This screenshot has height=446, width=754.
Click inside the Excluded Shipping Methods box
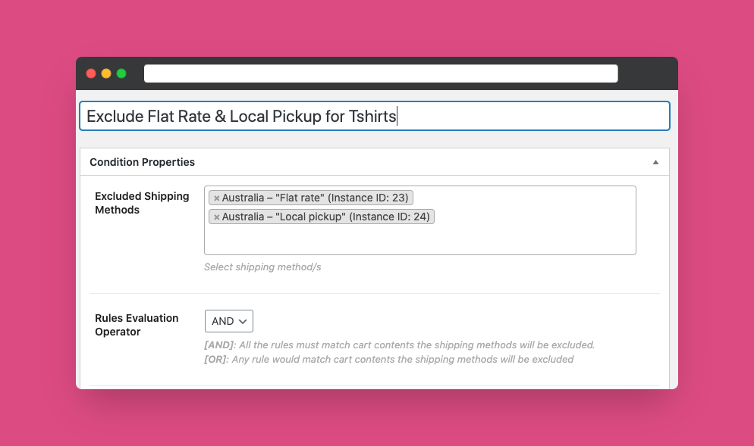coord(419,220)
